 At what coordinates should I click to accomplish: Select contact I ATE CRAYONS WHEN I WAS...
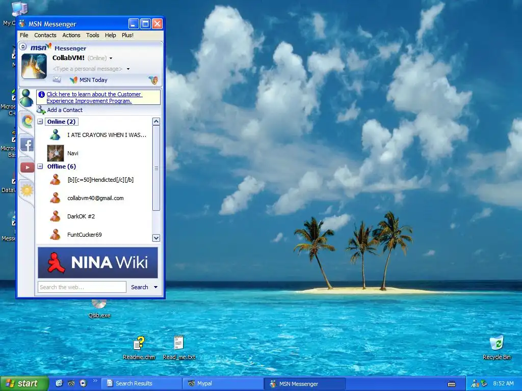[107, 135]
